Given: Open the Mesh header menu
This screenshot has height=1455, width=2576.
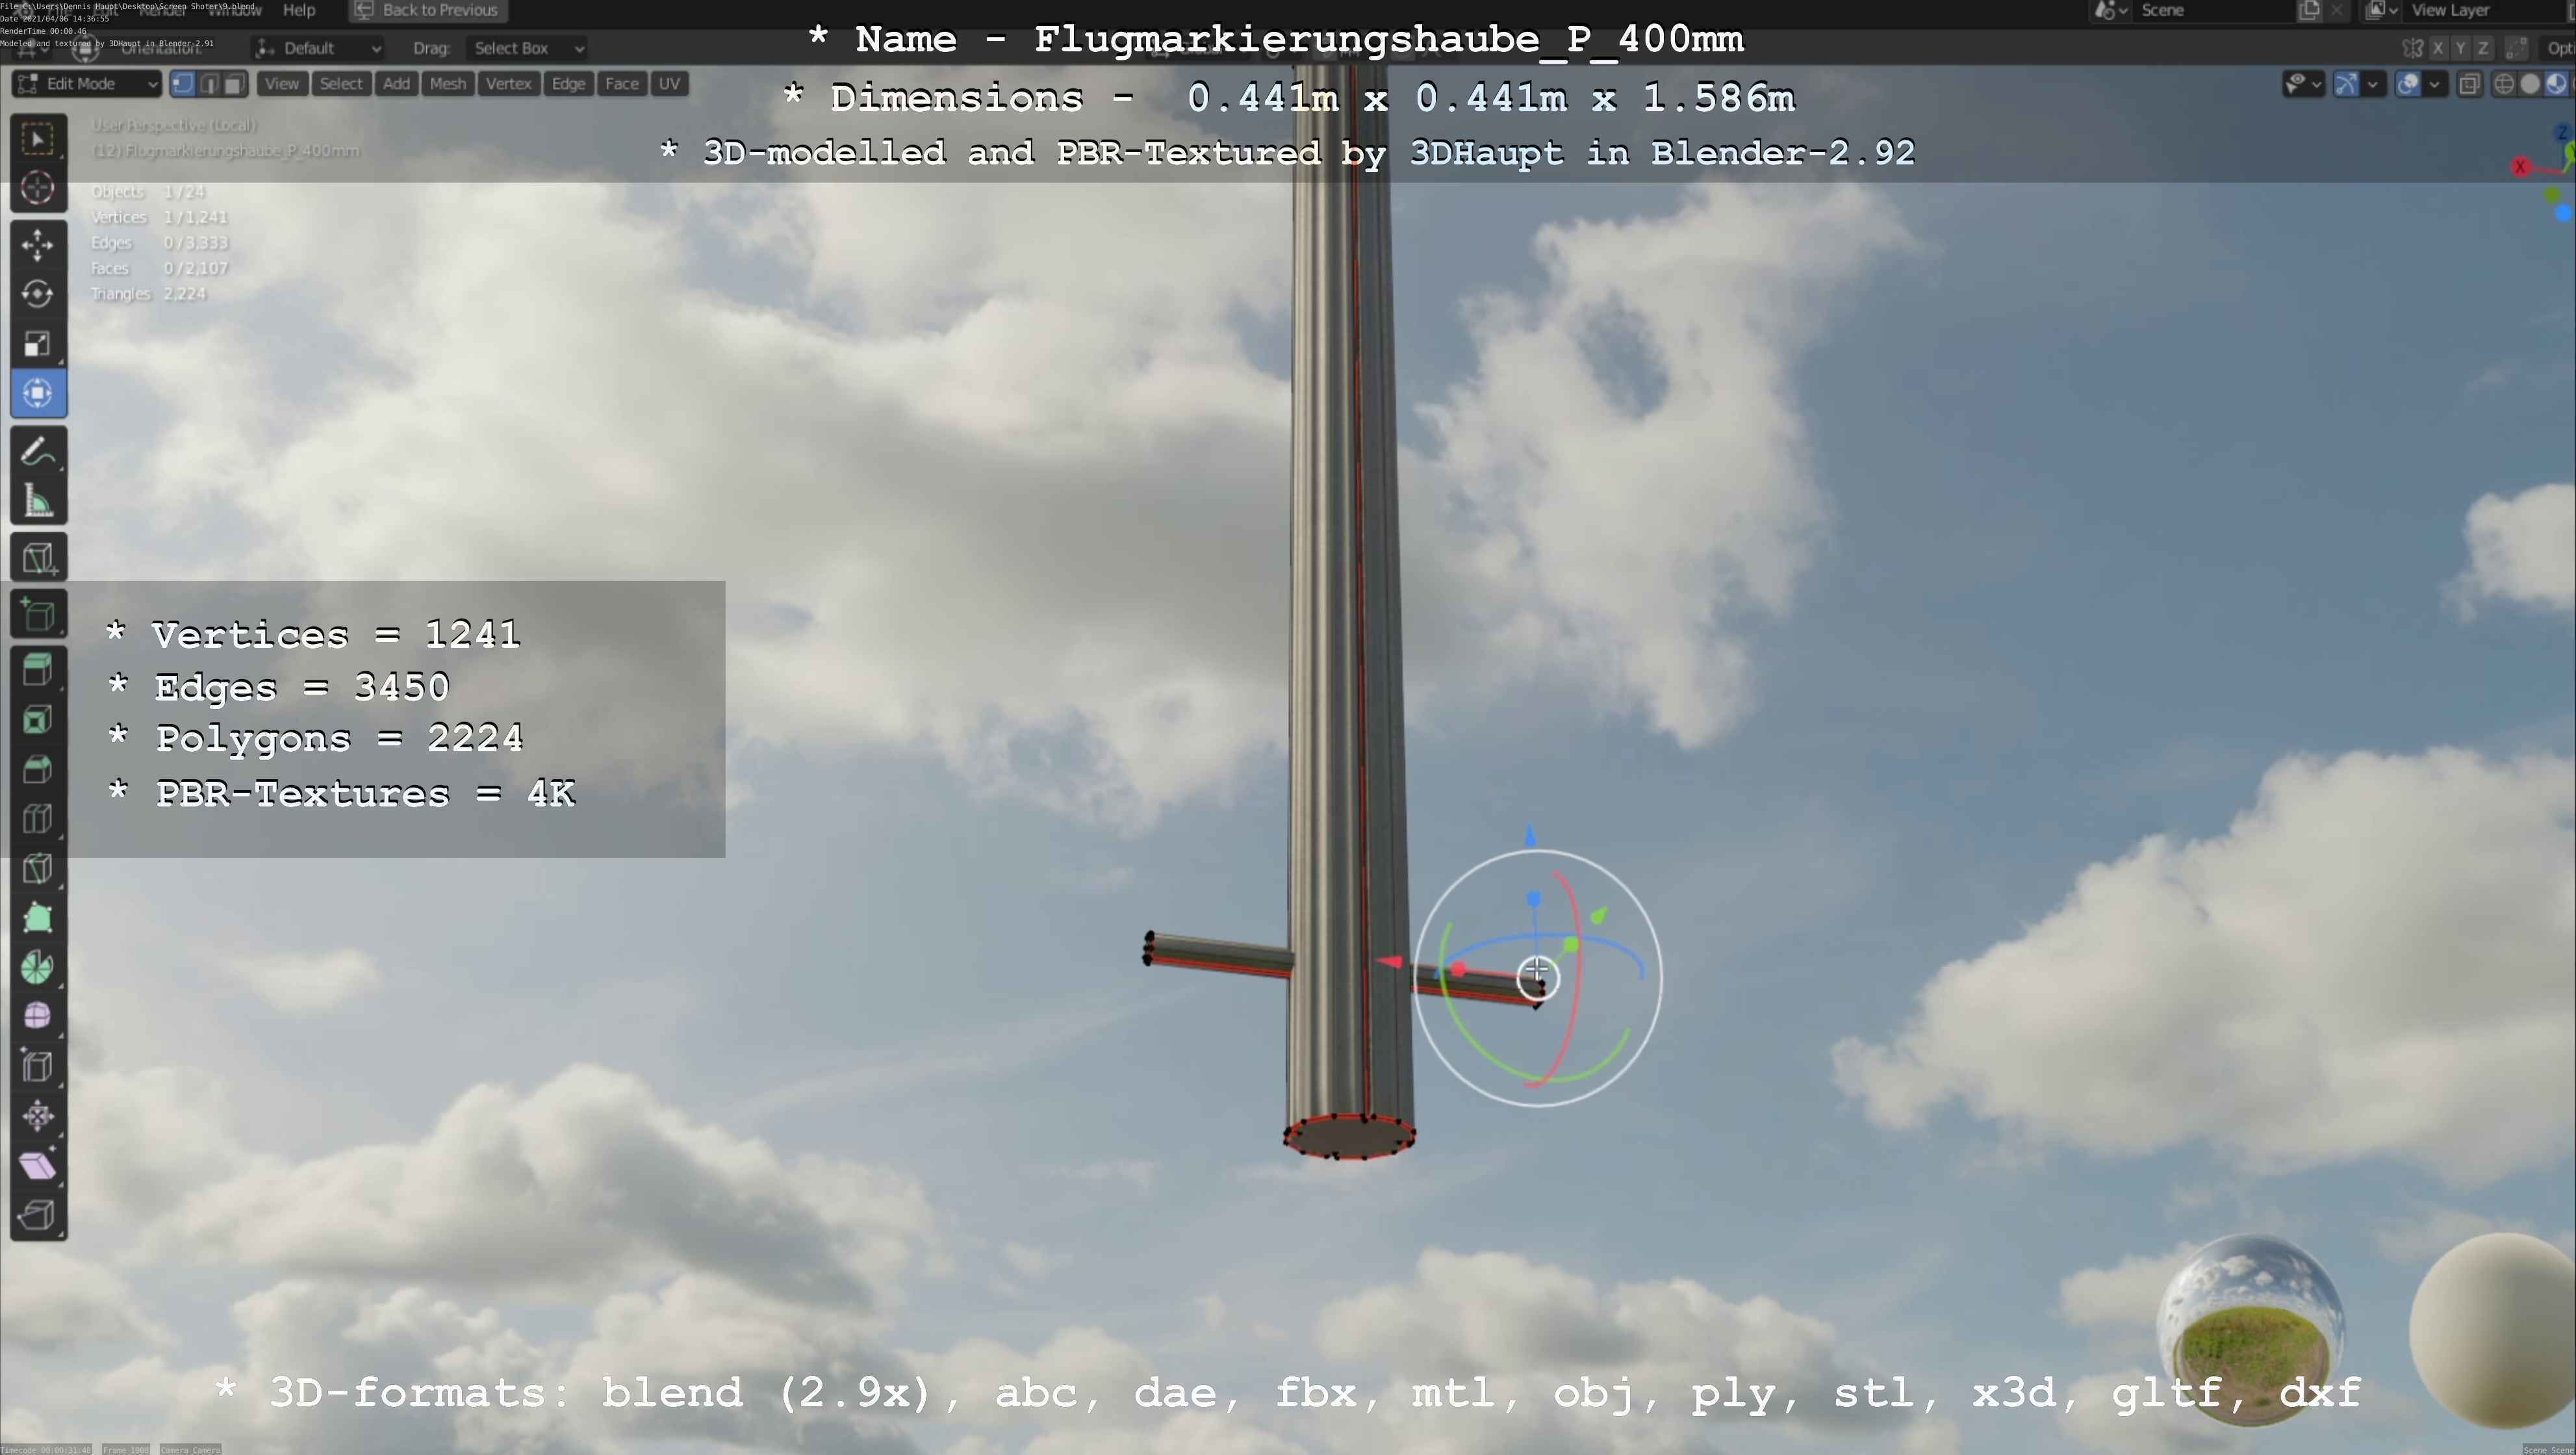Looking at the screenshot, I should point(448,84).
